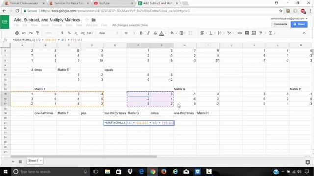
Task: Click the 'All changes saved in Drive' link
Action: click(130, 25)
